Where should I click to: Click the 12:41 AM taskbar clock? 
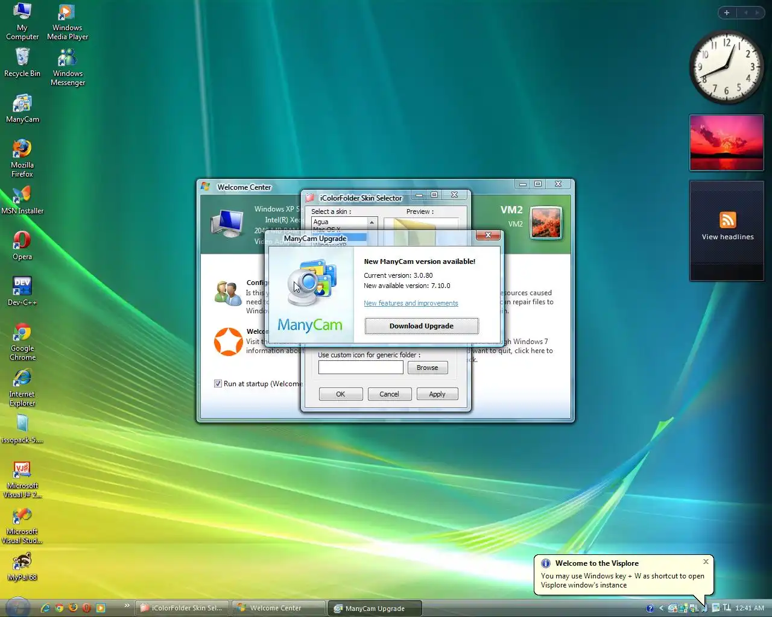(x=750, y=609)
